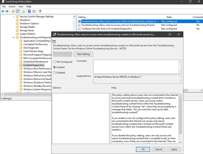Select Shutdown Options tree item
The width and height of the screenshot is (203, 154).
point(29,23)
